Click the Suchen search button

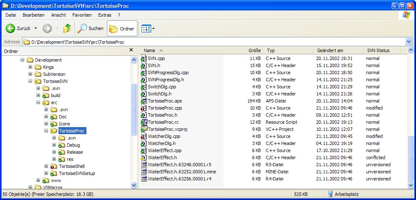[x=91, y=28]
